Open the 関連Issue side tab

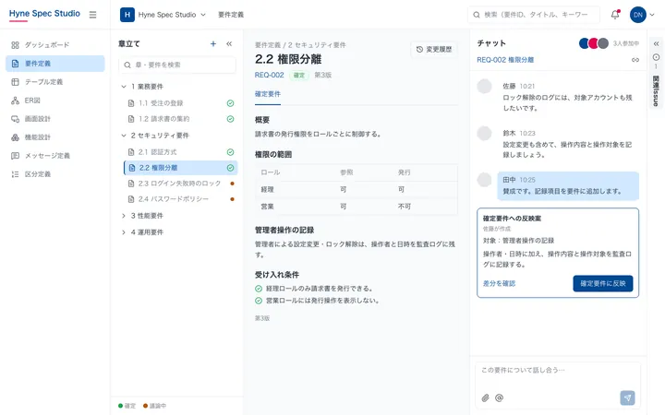656,90
